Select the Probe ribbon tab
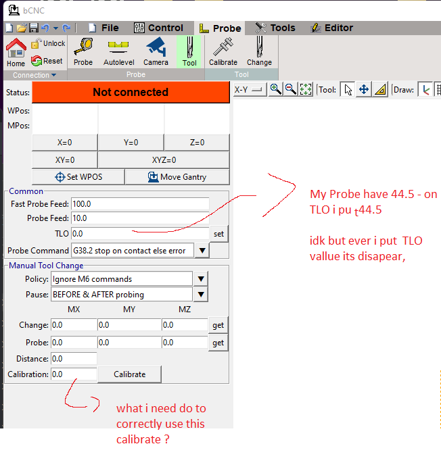Image resolution: width=441 pixels, height=467 pixels. [220, 28]
